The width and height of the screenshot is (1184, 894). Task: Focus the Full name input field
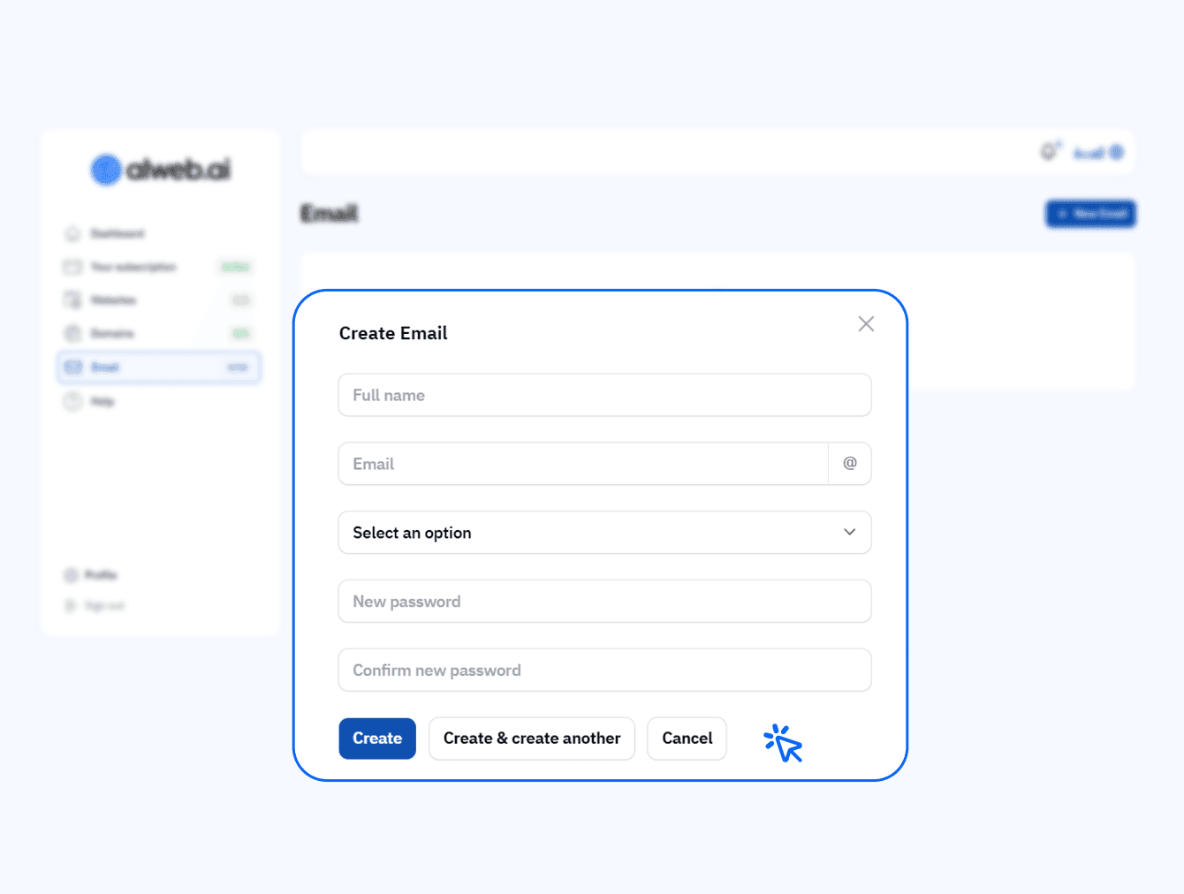click(x=604, y=395)
